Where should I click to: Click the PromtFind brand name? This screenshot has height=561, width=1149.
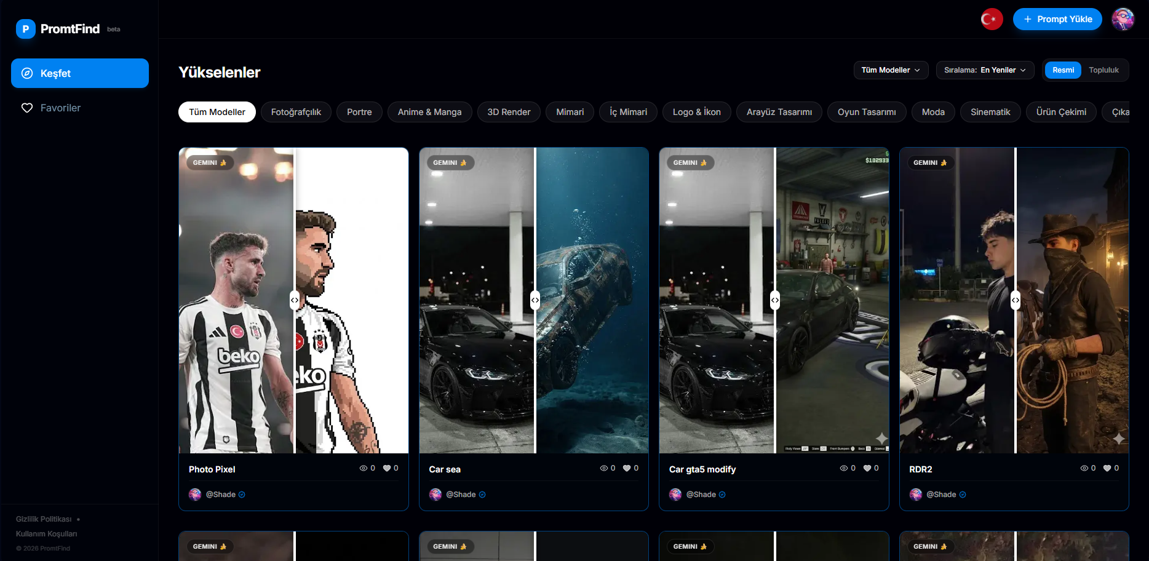click(70, 29)
